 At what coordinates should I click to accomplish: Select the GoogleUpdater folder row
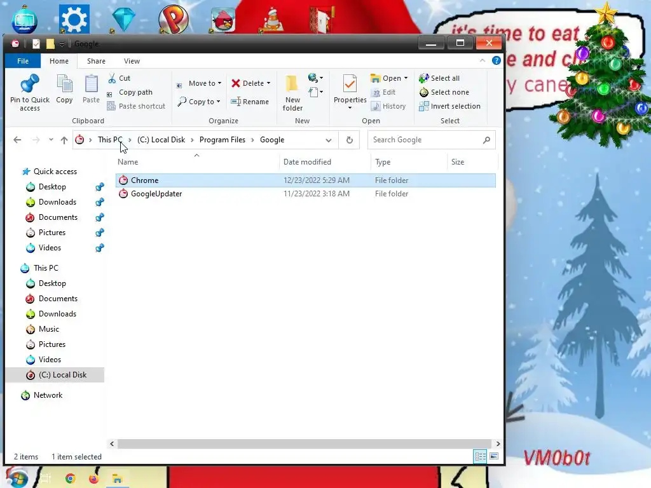click(306, 194)
